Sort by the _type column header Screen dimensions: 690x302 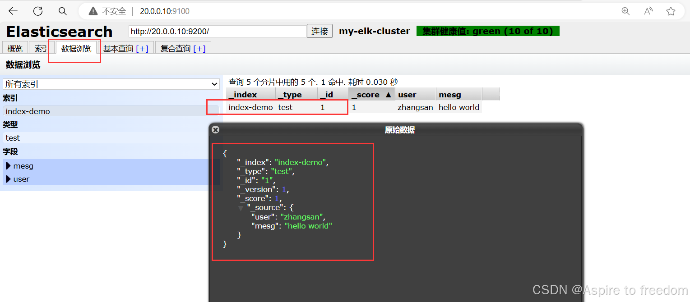tap(296, 94)
